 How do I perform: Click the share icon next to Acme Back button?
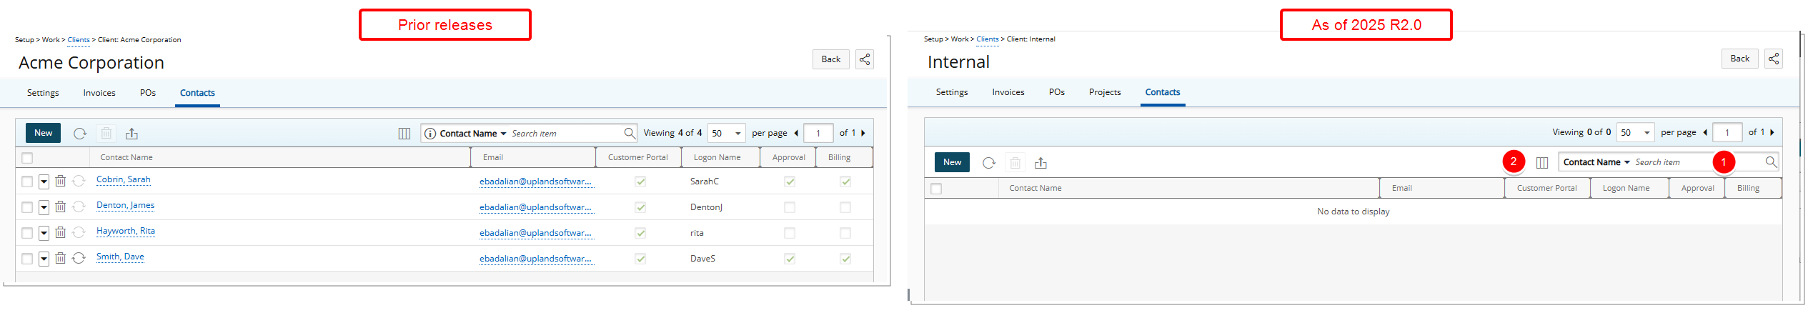coord(865,59)
